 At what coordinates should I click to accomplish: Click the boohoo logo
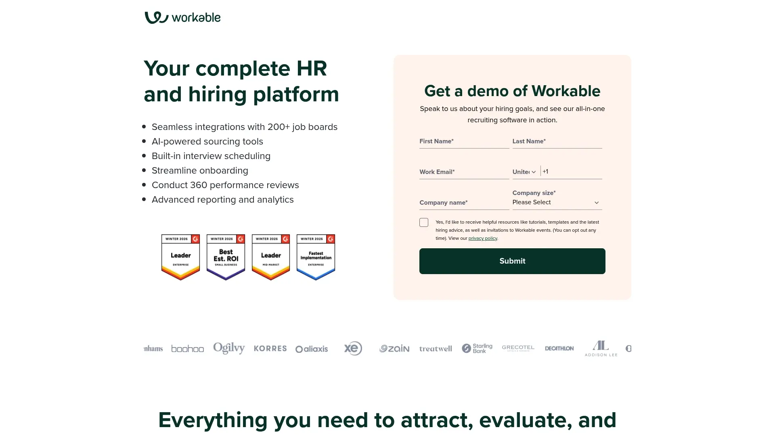(x=188, y=349)
